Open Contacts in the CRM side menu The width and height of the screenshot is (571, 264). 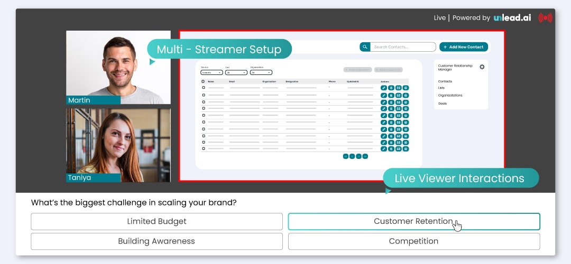pyautogui.click(x=445, y=81)
